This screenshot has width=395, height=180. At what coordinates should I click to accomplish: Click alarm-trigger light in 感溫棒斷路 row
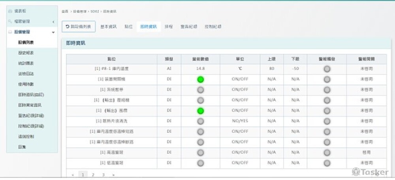pyautogui.click(x=327, y=142)
